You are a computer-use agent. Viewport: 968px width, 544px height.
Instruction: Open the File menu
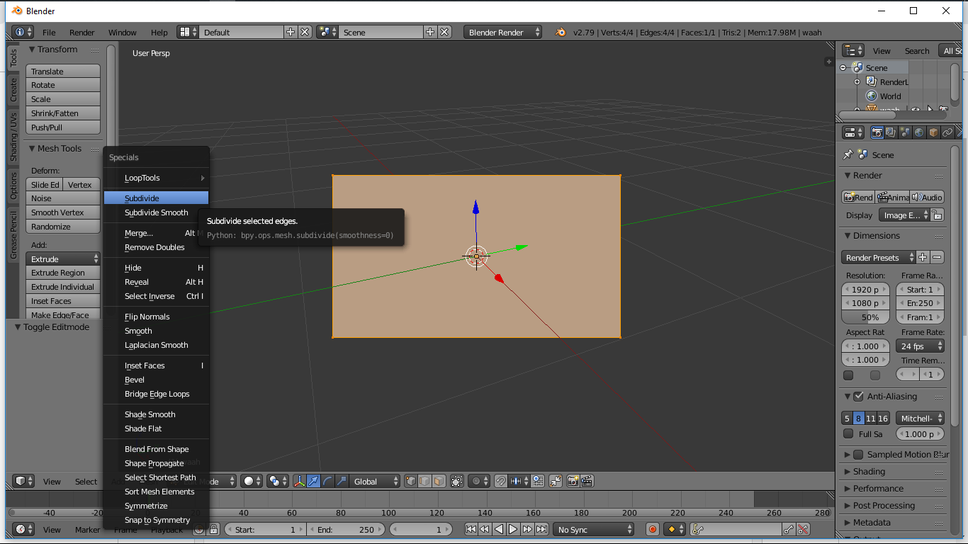(x=49, y=33)
